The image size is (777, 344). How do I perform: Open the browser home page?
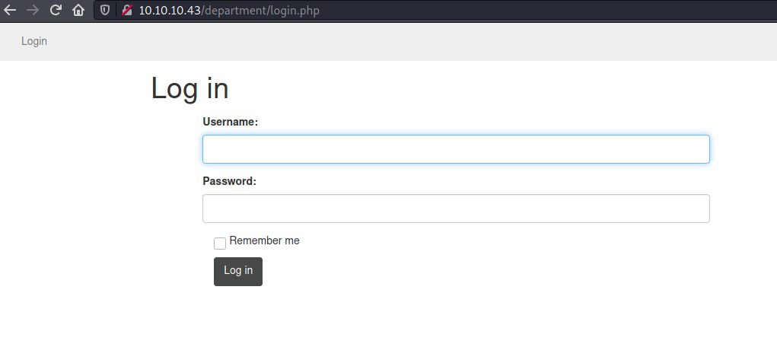point(78,11)
